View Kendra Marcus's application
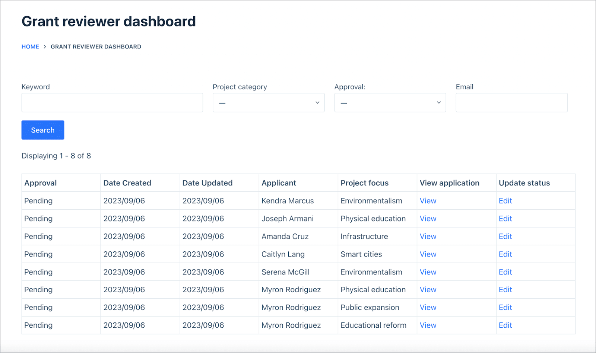596x353 pixels. pos(428,201)
